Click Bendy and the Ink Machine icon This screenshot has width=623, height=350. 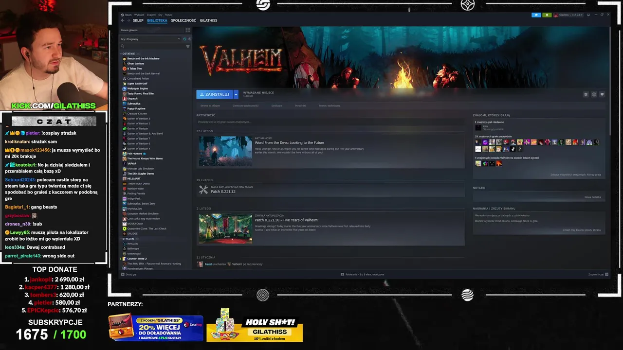(124, 58)
